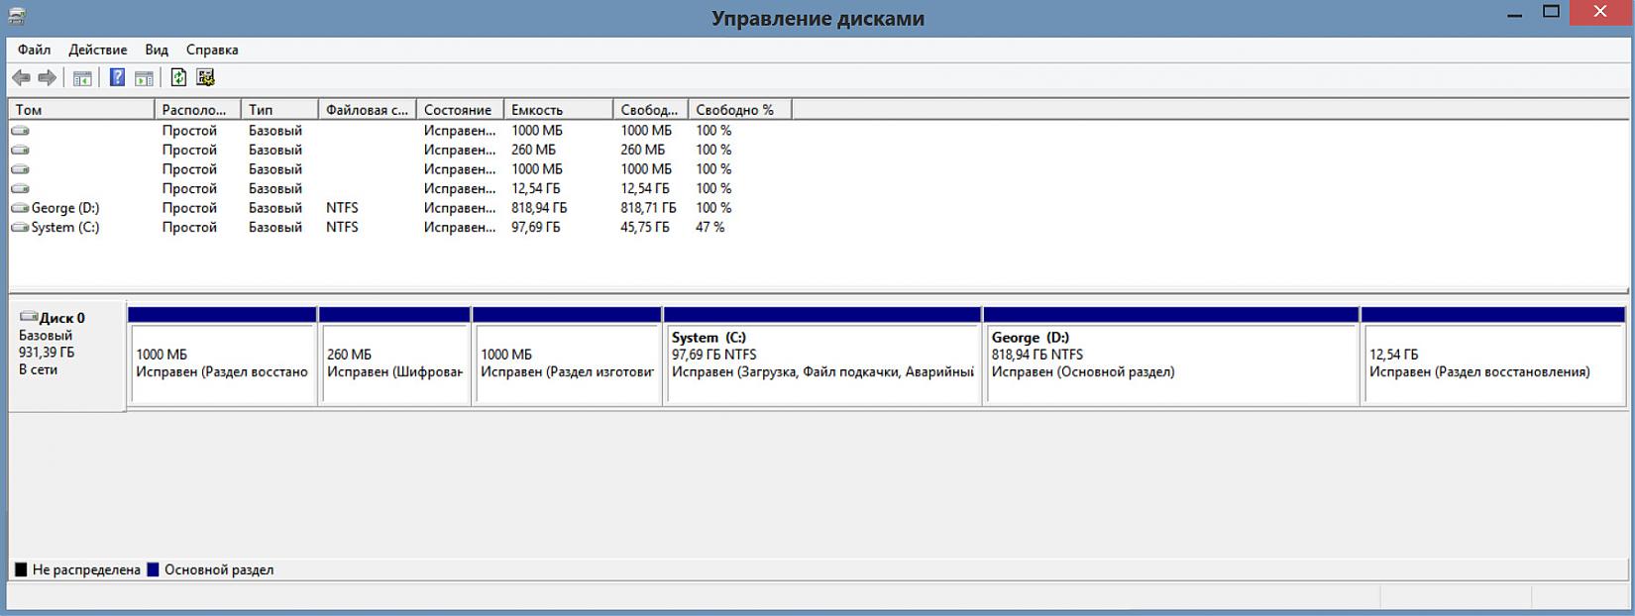Click 931,39 ГБ size under Диск 0

click(x=47, y=353)
